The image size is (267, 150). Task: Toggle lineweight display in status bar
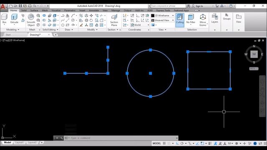(x=210, y=143)
